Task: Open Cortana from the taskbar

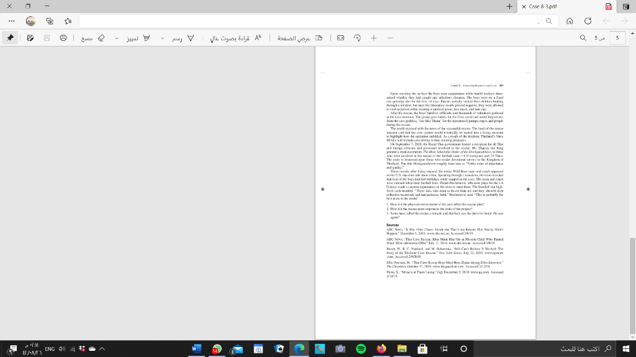Action: click(x=463, y=348)
